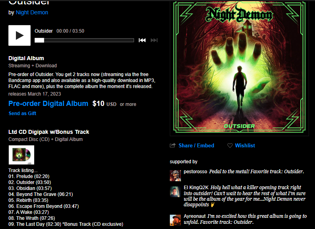Play the Outsider track
Viewport: 315px width, 229px height.
coord(19,35)
